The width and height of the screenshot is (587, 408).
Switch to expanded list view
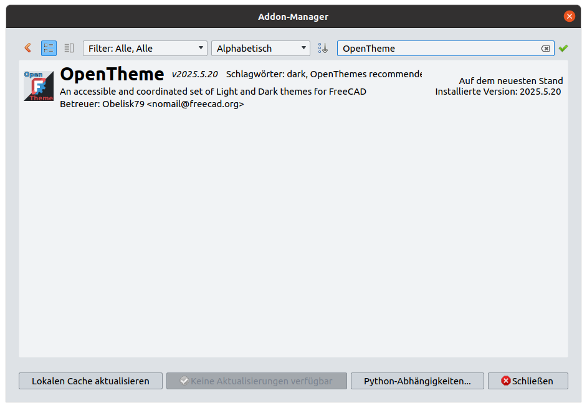(49, 48)
